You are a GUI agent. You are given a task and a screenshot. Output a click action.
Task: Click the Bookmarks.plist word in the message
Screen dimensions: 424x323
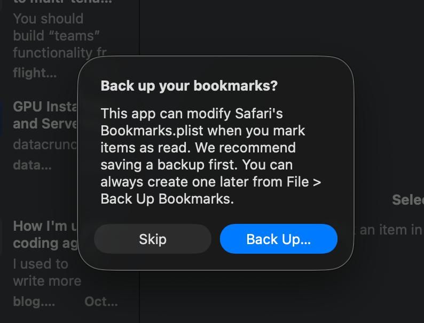(x=152, y=131)
